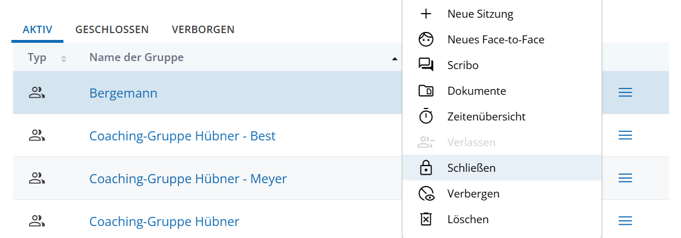This screenshot has width=681, height=238.
Task: Click the padlock icon for Schließen
Action: [426, 168]
